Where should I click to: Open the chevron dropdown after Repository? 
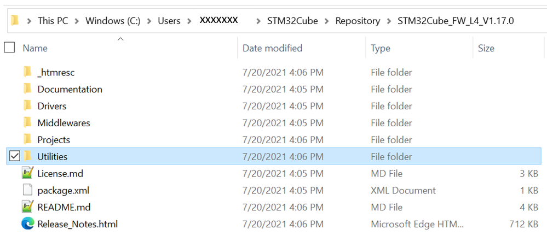coord(389,21)
